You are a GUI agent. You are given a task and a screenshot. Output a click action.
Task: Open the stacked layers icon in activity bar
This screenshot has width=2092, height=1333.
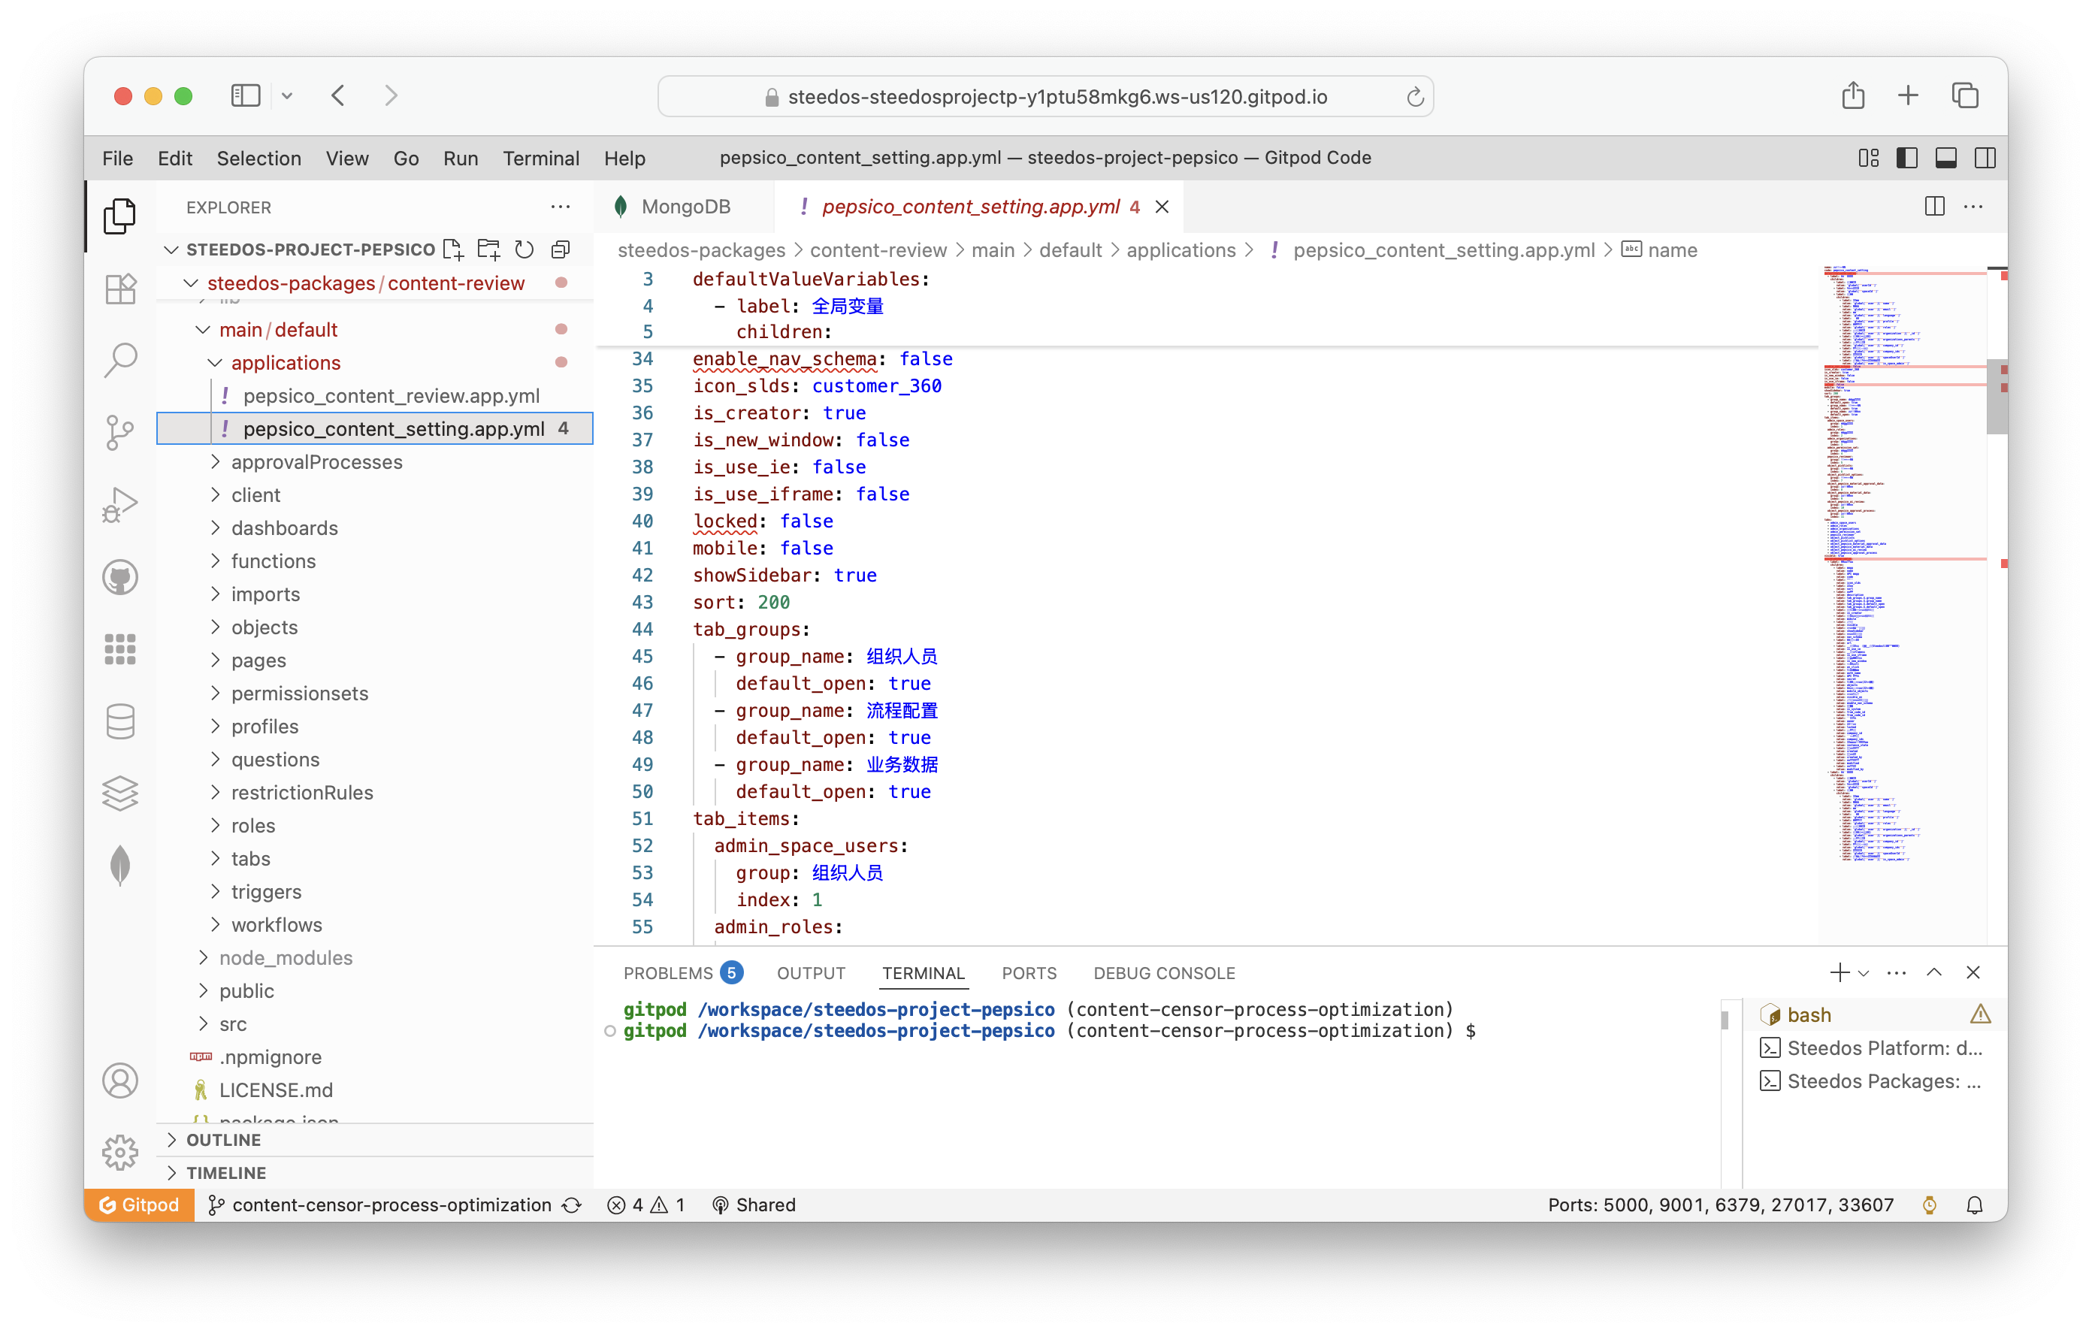coord(120,793)
